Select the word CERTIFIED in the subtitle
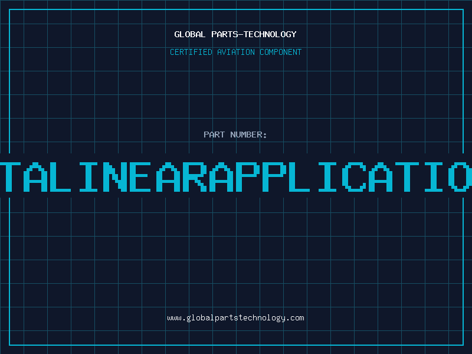 point(191,52)
